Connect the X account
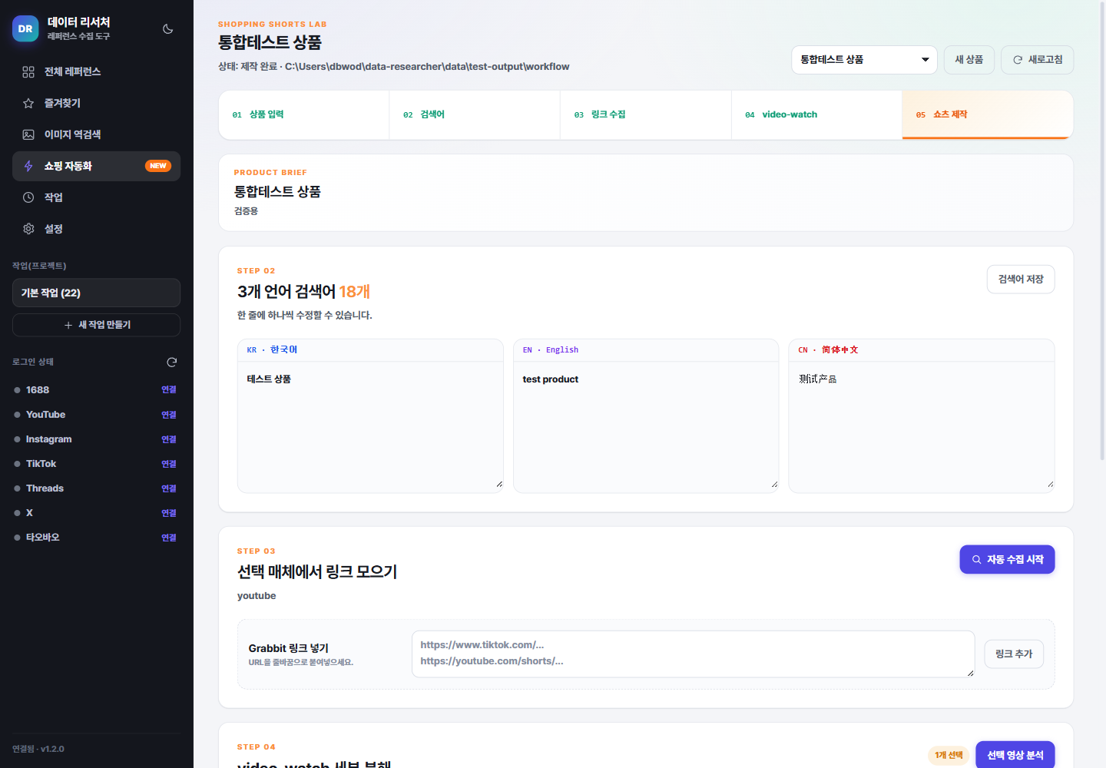Viewport: 1106px width, 768px height. tap(169, 513)
